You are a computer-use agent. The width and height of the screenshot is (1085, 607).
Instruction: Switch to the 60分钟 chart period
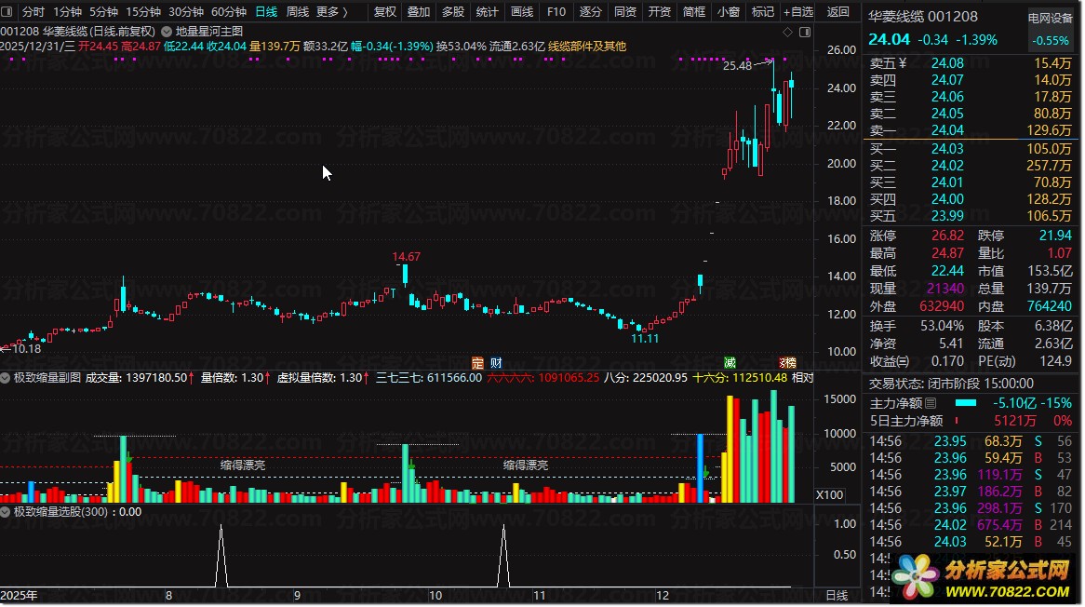point(229,12)
